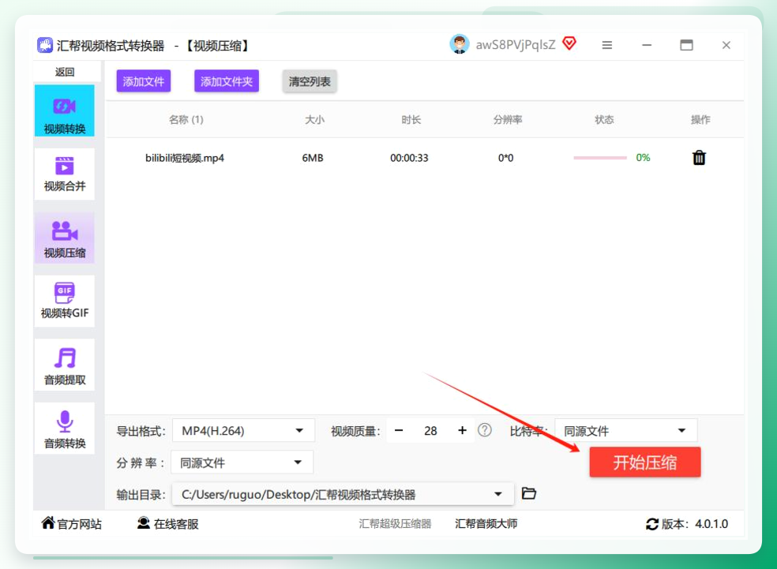Show video quality help question mark
Viewport: 777px width, 569px height.
485,430
